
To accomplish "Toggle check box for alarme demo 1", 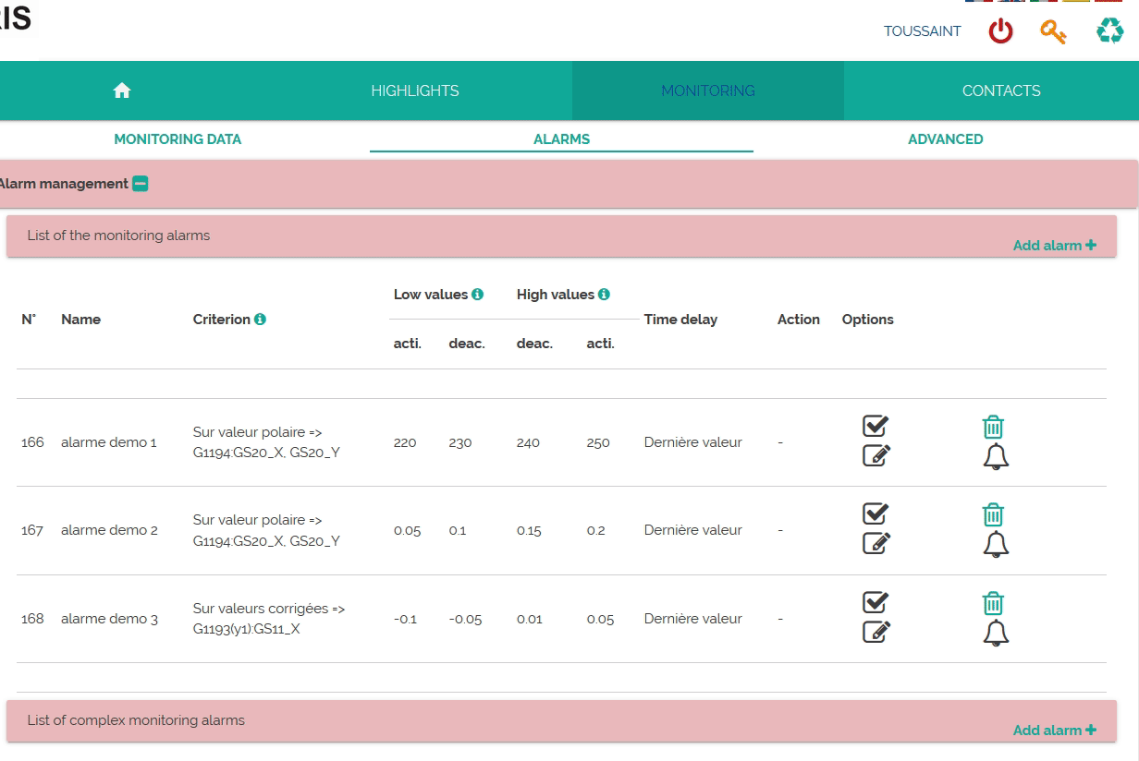I will pyautogui.click(x=875, y=426).
